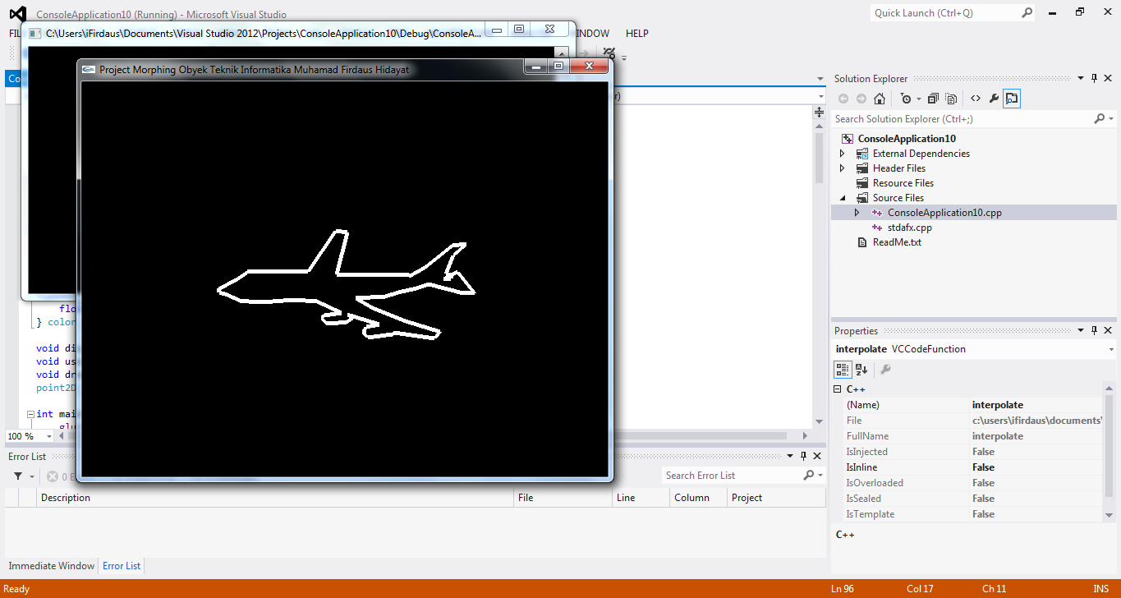Open Solution Explorer window position dropdown
This screenshot has height=598, width=1121.
coord(1080,79)
